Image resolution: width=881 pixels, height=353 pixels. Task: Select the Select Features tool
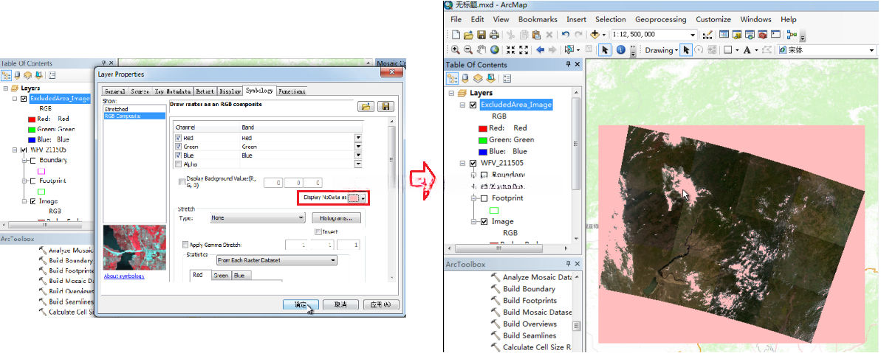tap(569, 50)
